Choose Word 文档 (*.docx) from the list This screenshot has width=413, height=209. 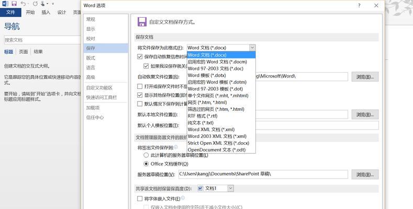221,55
